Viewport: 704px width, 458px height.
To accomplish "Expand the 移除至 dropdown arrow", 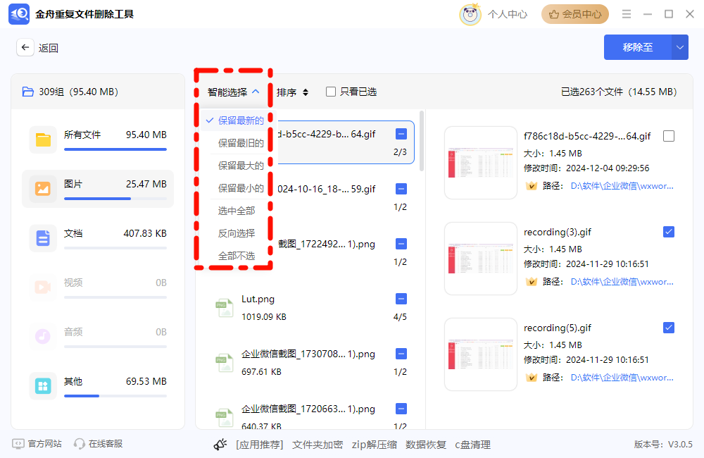I will click(680, 47).
